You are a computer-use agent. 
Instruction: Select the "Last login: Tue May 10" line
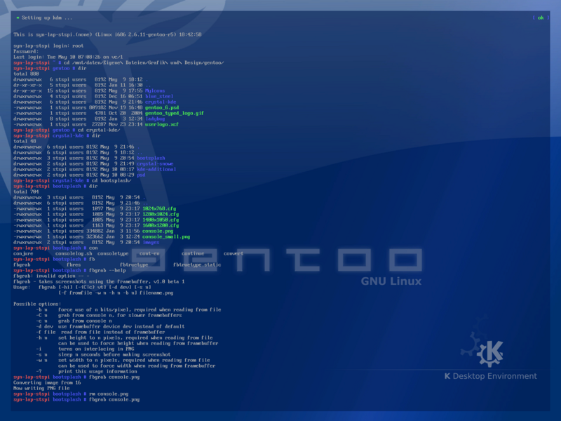pyautogui.click(x=68, y=57)
